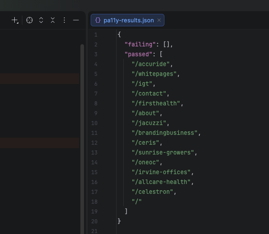This screenshot has height=234, width=269.
Task: Click line number 19 in gutter
Action: [x=94, y=212]
